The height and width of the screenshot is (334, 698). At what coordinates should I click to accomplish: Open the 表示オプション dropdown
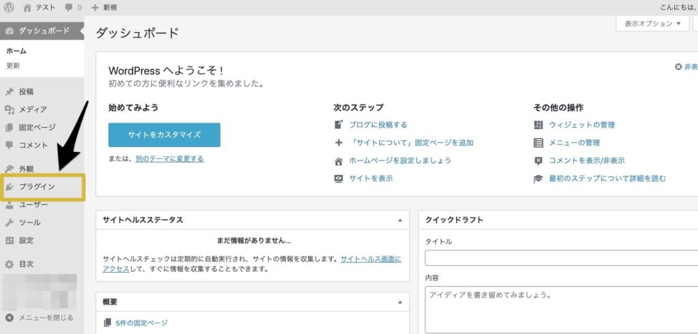(652, 24)
